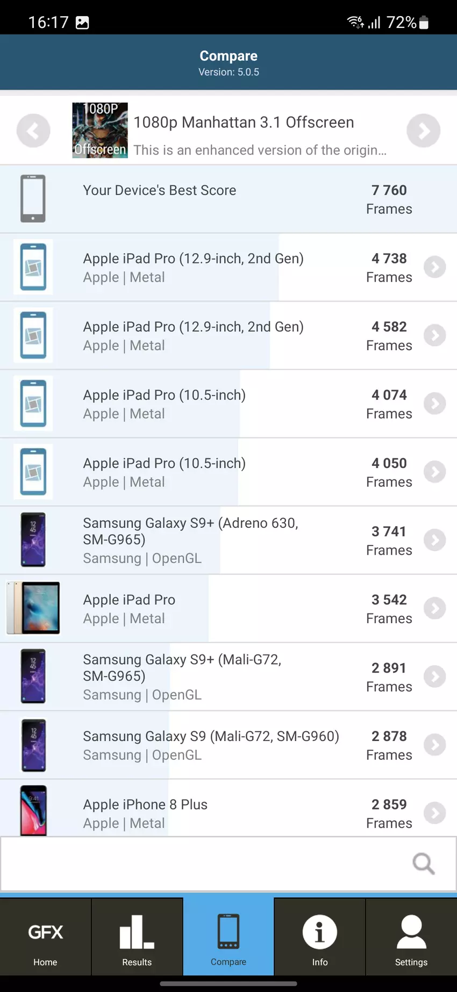This screenshot has width=457, height=992.
Task: Open the Info tab
Action: pos(320,937)
